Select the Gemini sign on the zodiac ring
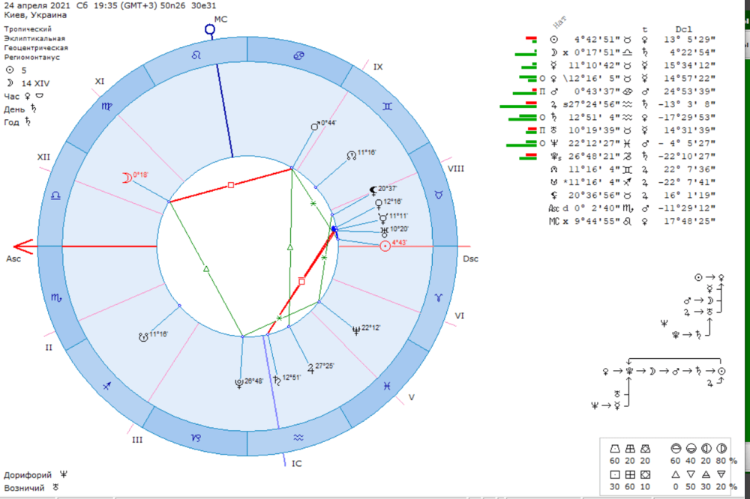Image resolution: width=750 pixels, height=499 pixels. [388, 106]
